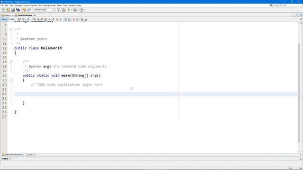Click the Output panel minimize icon

[301, 159]
